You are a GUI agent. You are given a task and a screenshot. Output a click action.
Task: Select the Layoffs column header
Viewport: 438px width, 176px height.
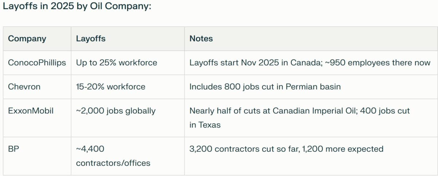[x=91, y=39]
